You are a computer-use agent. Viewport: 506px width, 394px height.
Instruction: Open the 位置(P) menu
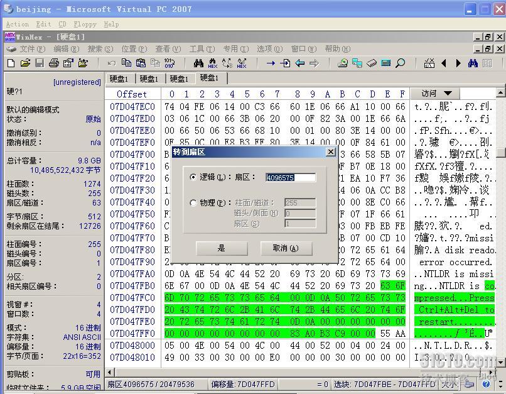pos(134,49)
